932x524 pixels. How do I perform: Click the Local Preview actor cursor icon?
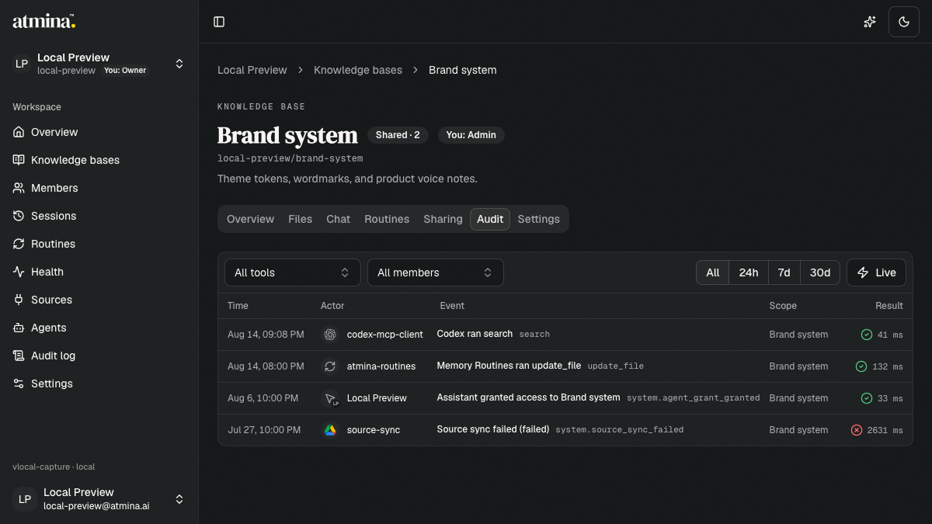(330, 398)
